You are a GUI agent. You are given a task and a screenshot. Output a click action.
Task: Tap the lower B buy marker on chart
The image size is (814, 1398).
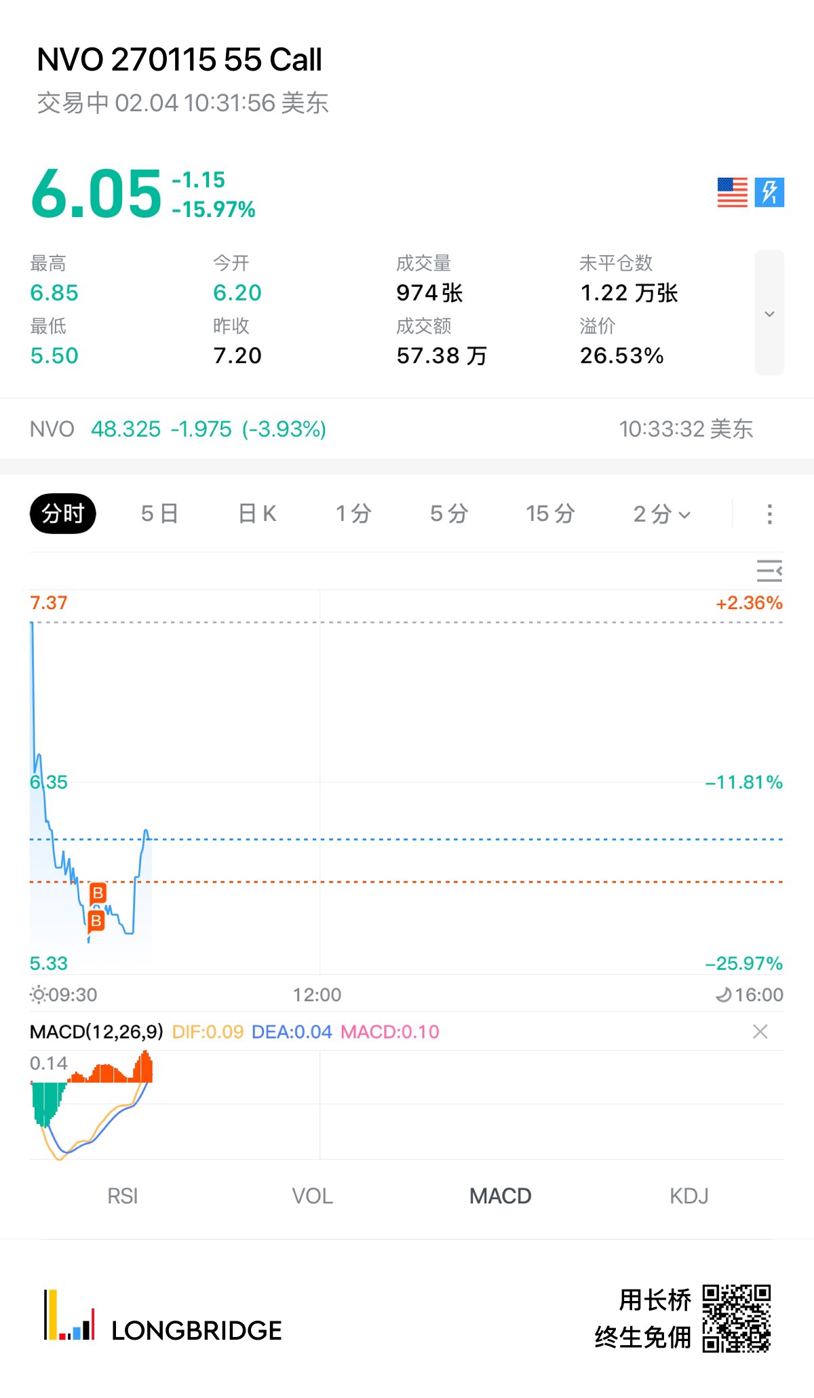(x=96, y=921)
